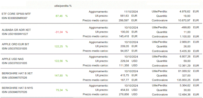
Task: Click the 147,80 % Berkshire gain figure
Action: pyautogui.click(x=61, y=76)
